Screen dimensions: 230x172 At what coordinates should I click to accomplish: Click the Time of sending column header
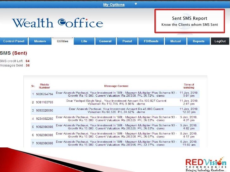(189, 86)
